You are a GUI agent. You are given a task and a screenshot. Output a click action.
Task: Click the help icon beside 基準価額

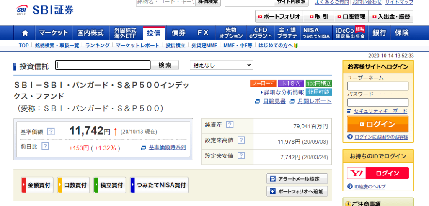pos(51,132)
